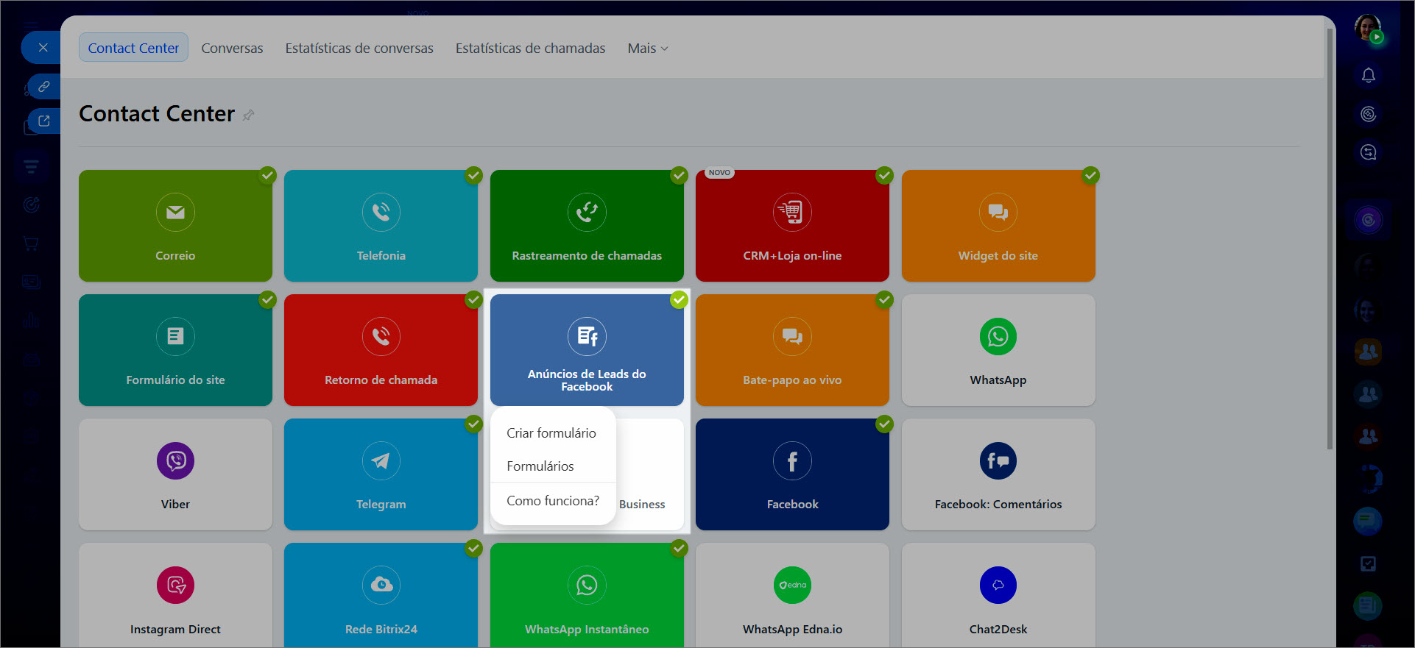The height and width of the screenshot is (648, 1415).
Task: Click the Como funciona? link
Action: 552,501
